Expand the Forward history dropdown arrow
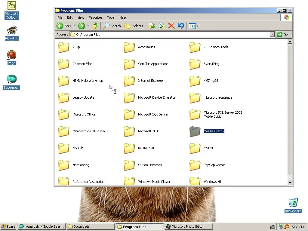The width and height of the screenshot is (308, 231). (x=88, y=26)
